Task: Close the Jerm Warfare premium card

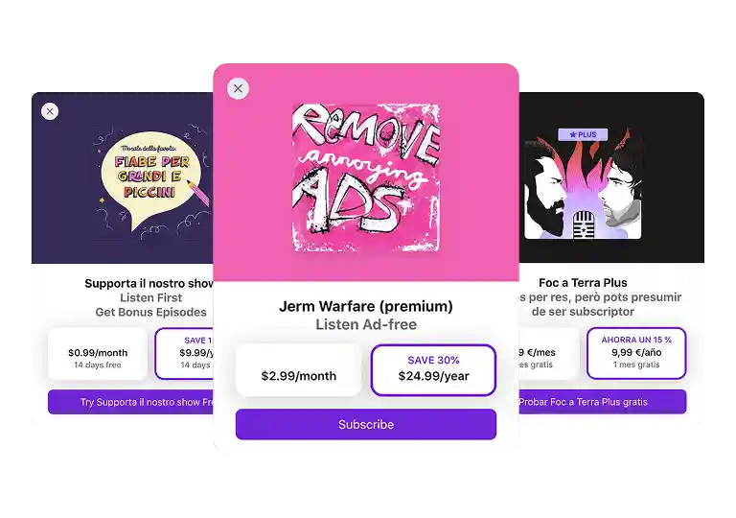Action: click(x=238, y=88)
